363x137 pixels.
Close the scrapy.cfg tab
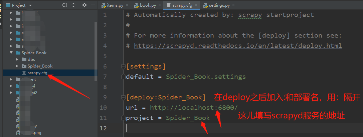(x=196, y=5)
